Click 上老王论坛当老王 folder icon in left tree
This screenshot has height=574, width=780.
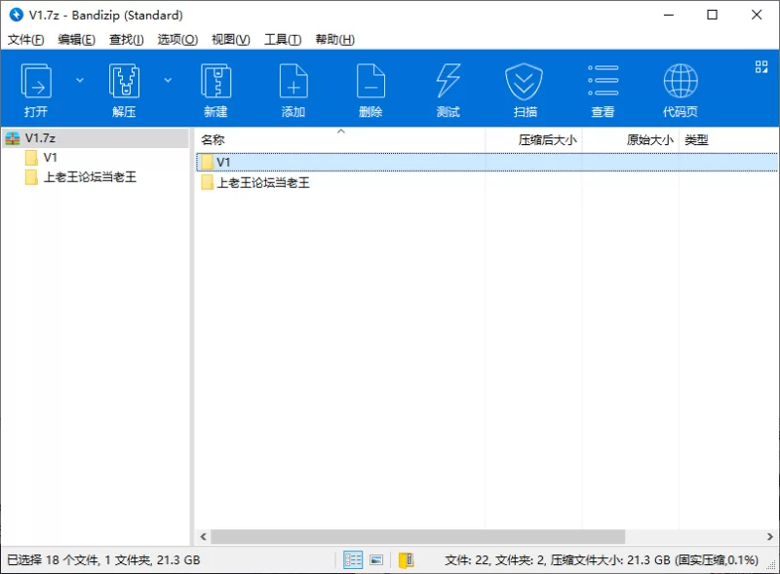31,177
